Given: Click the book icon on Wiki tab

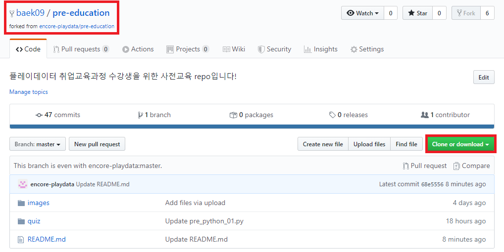Looking at the screenshot, I should coord(226,49).
